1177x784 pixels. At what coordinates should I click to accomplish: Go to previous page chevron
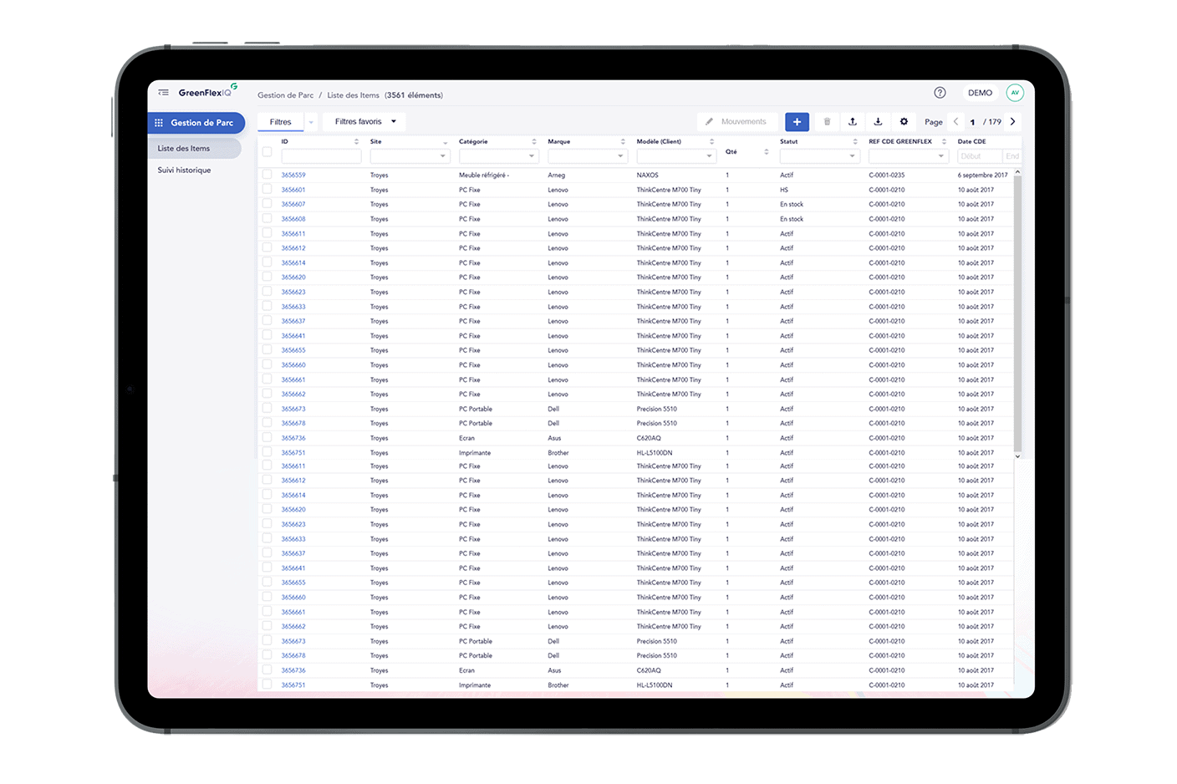pos(956,122)
